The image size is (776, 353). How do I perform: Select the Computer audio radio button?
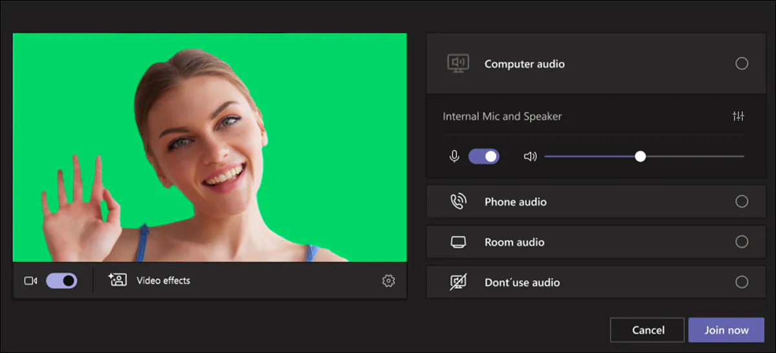(742, 63)
